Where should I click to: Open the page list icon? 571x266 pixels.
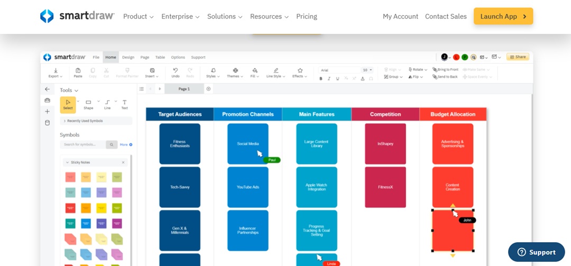click(141, 89)
